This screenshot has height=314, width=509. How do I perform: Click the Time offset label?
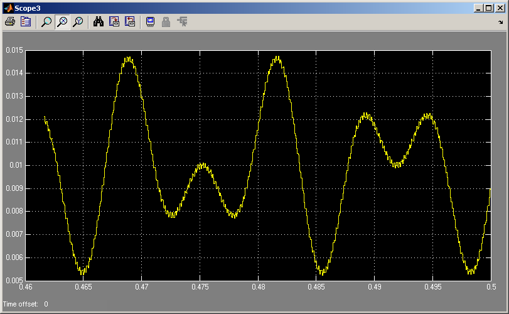coord(21,304)
